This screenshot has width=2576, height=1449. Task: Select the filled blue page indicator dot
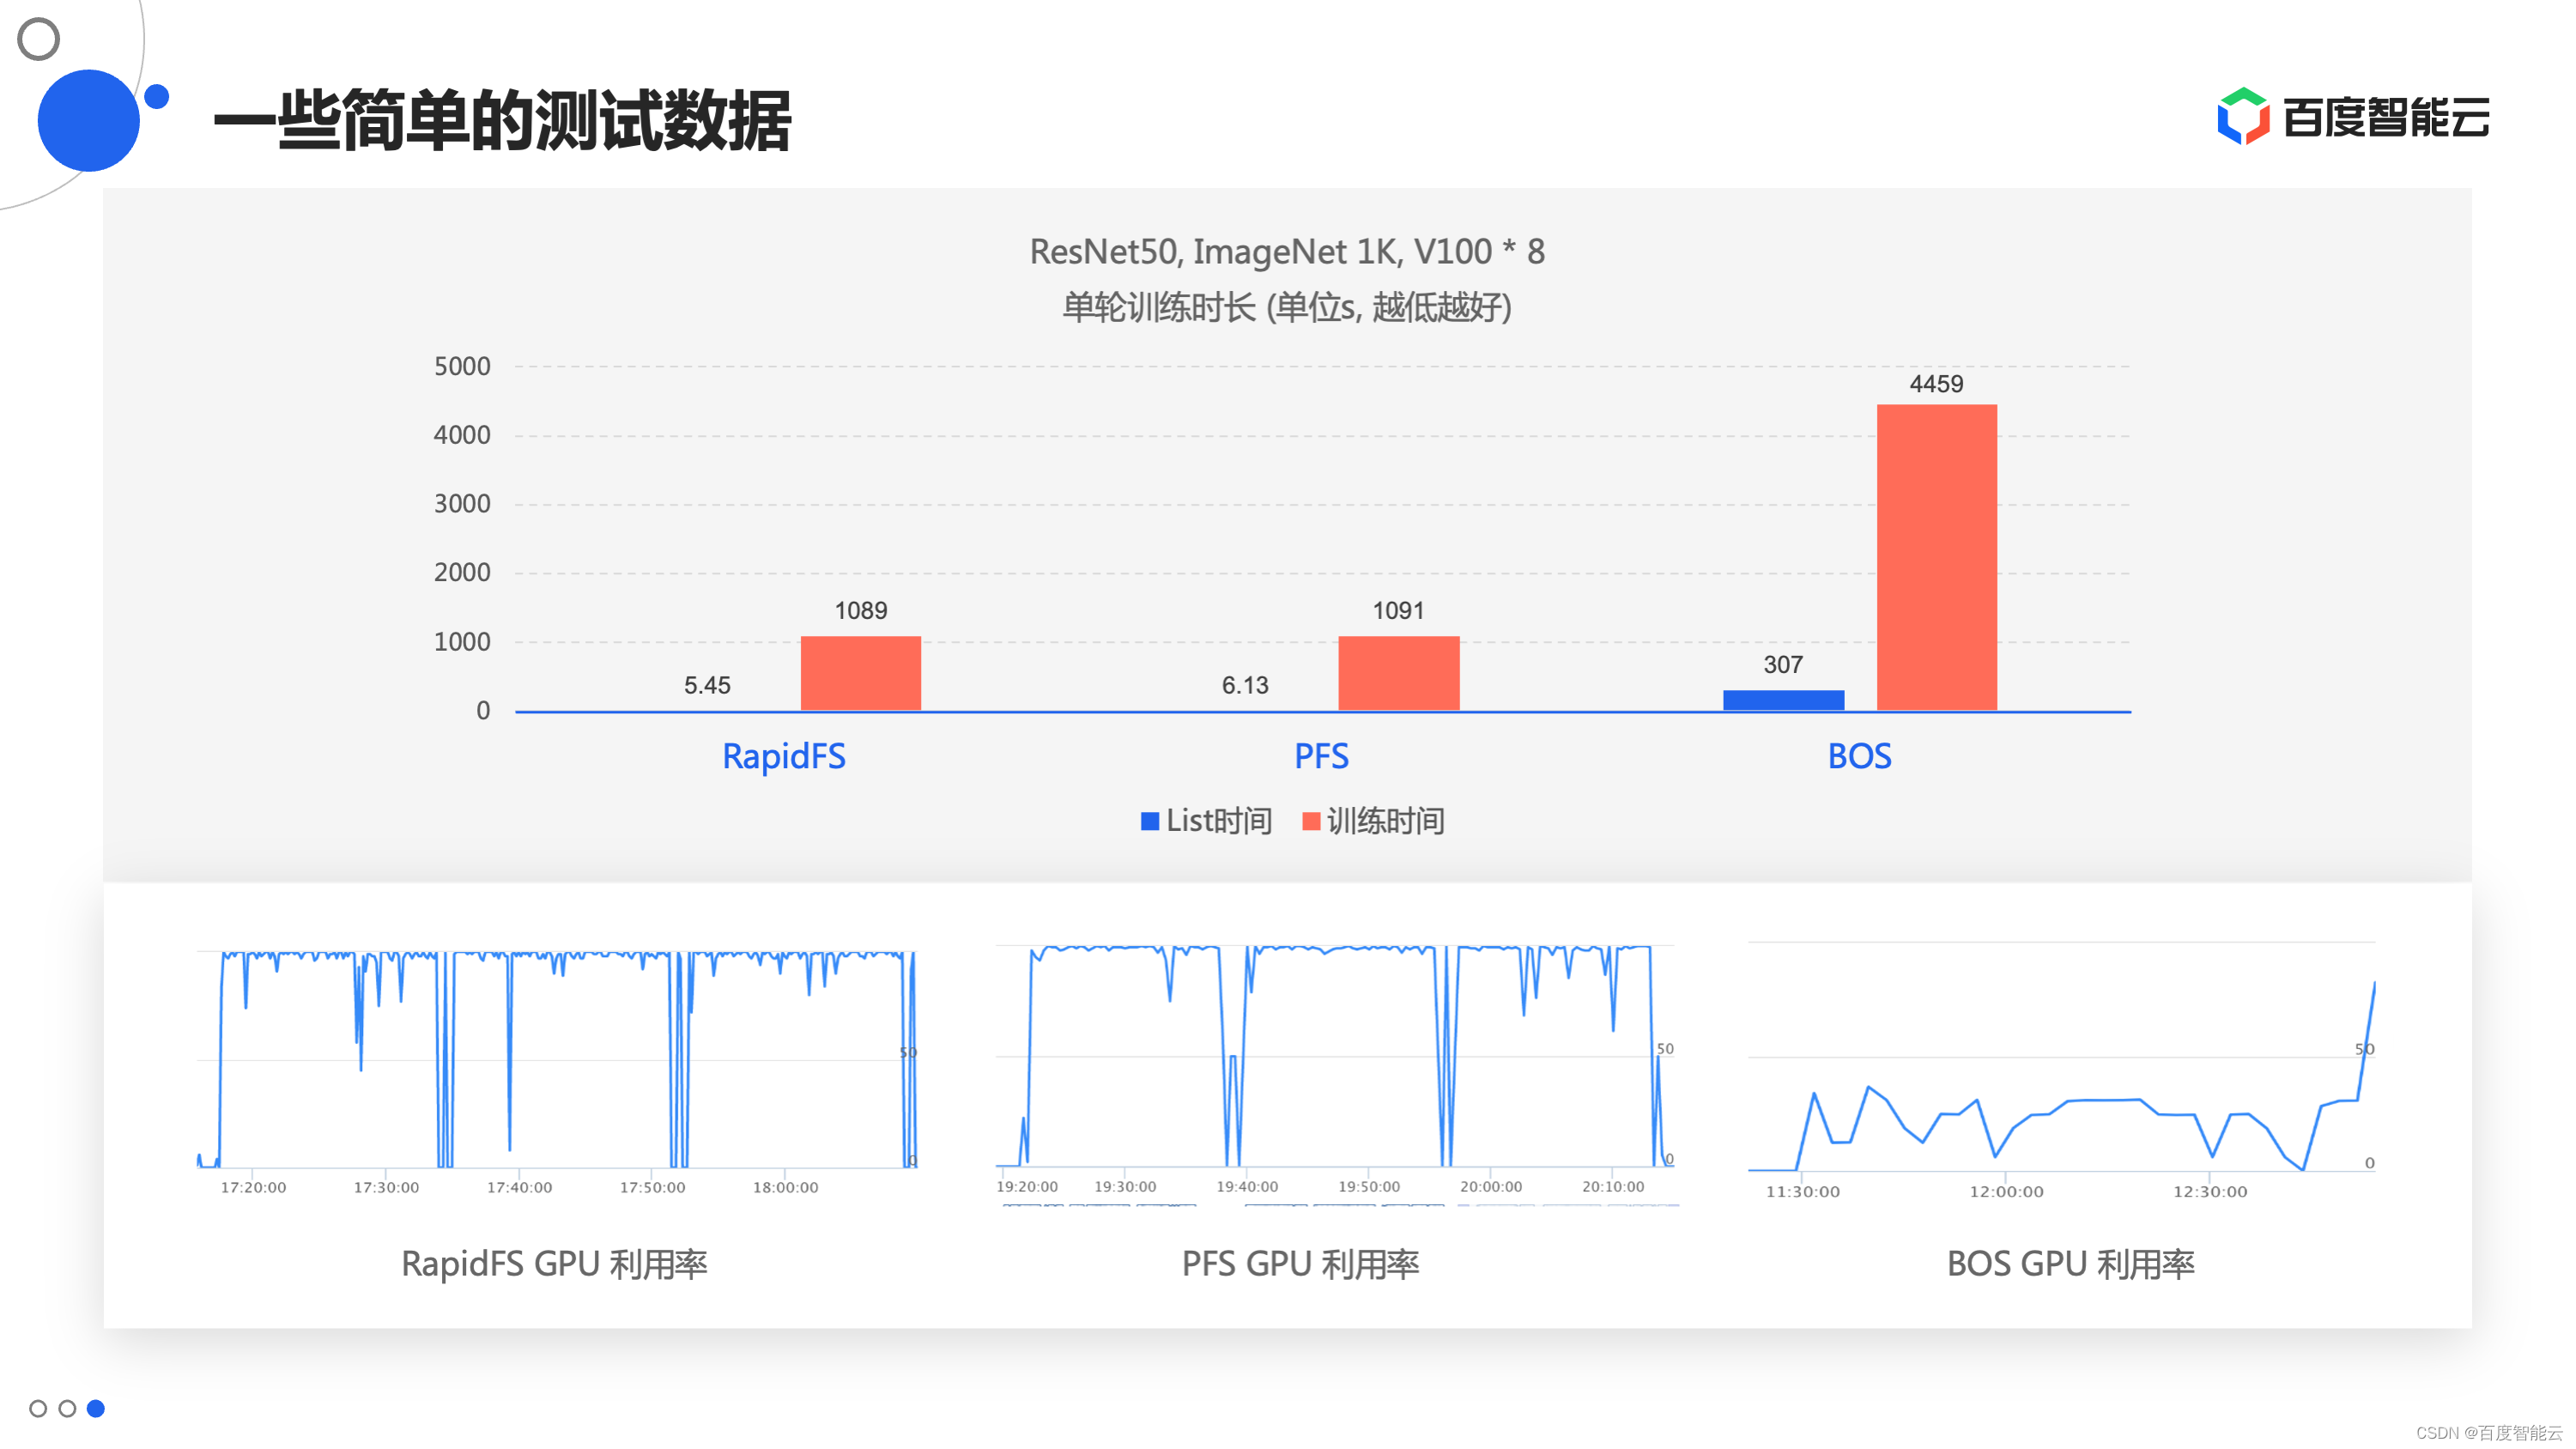[x=96, y=1408]
